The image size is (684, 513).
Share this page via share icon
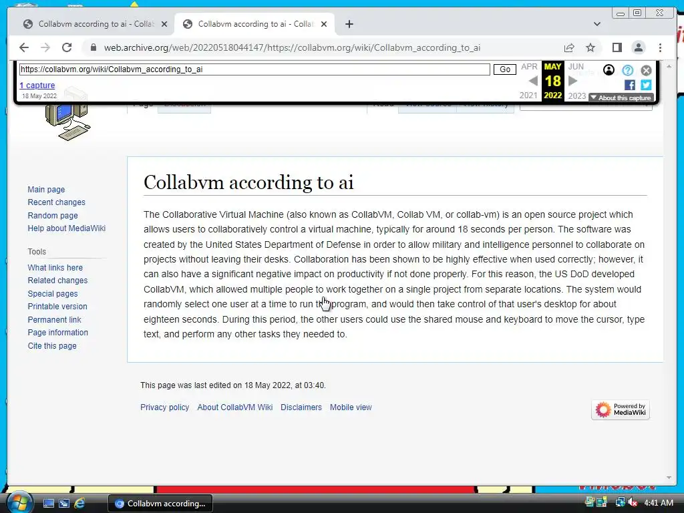[x=569, y=47]
